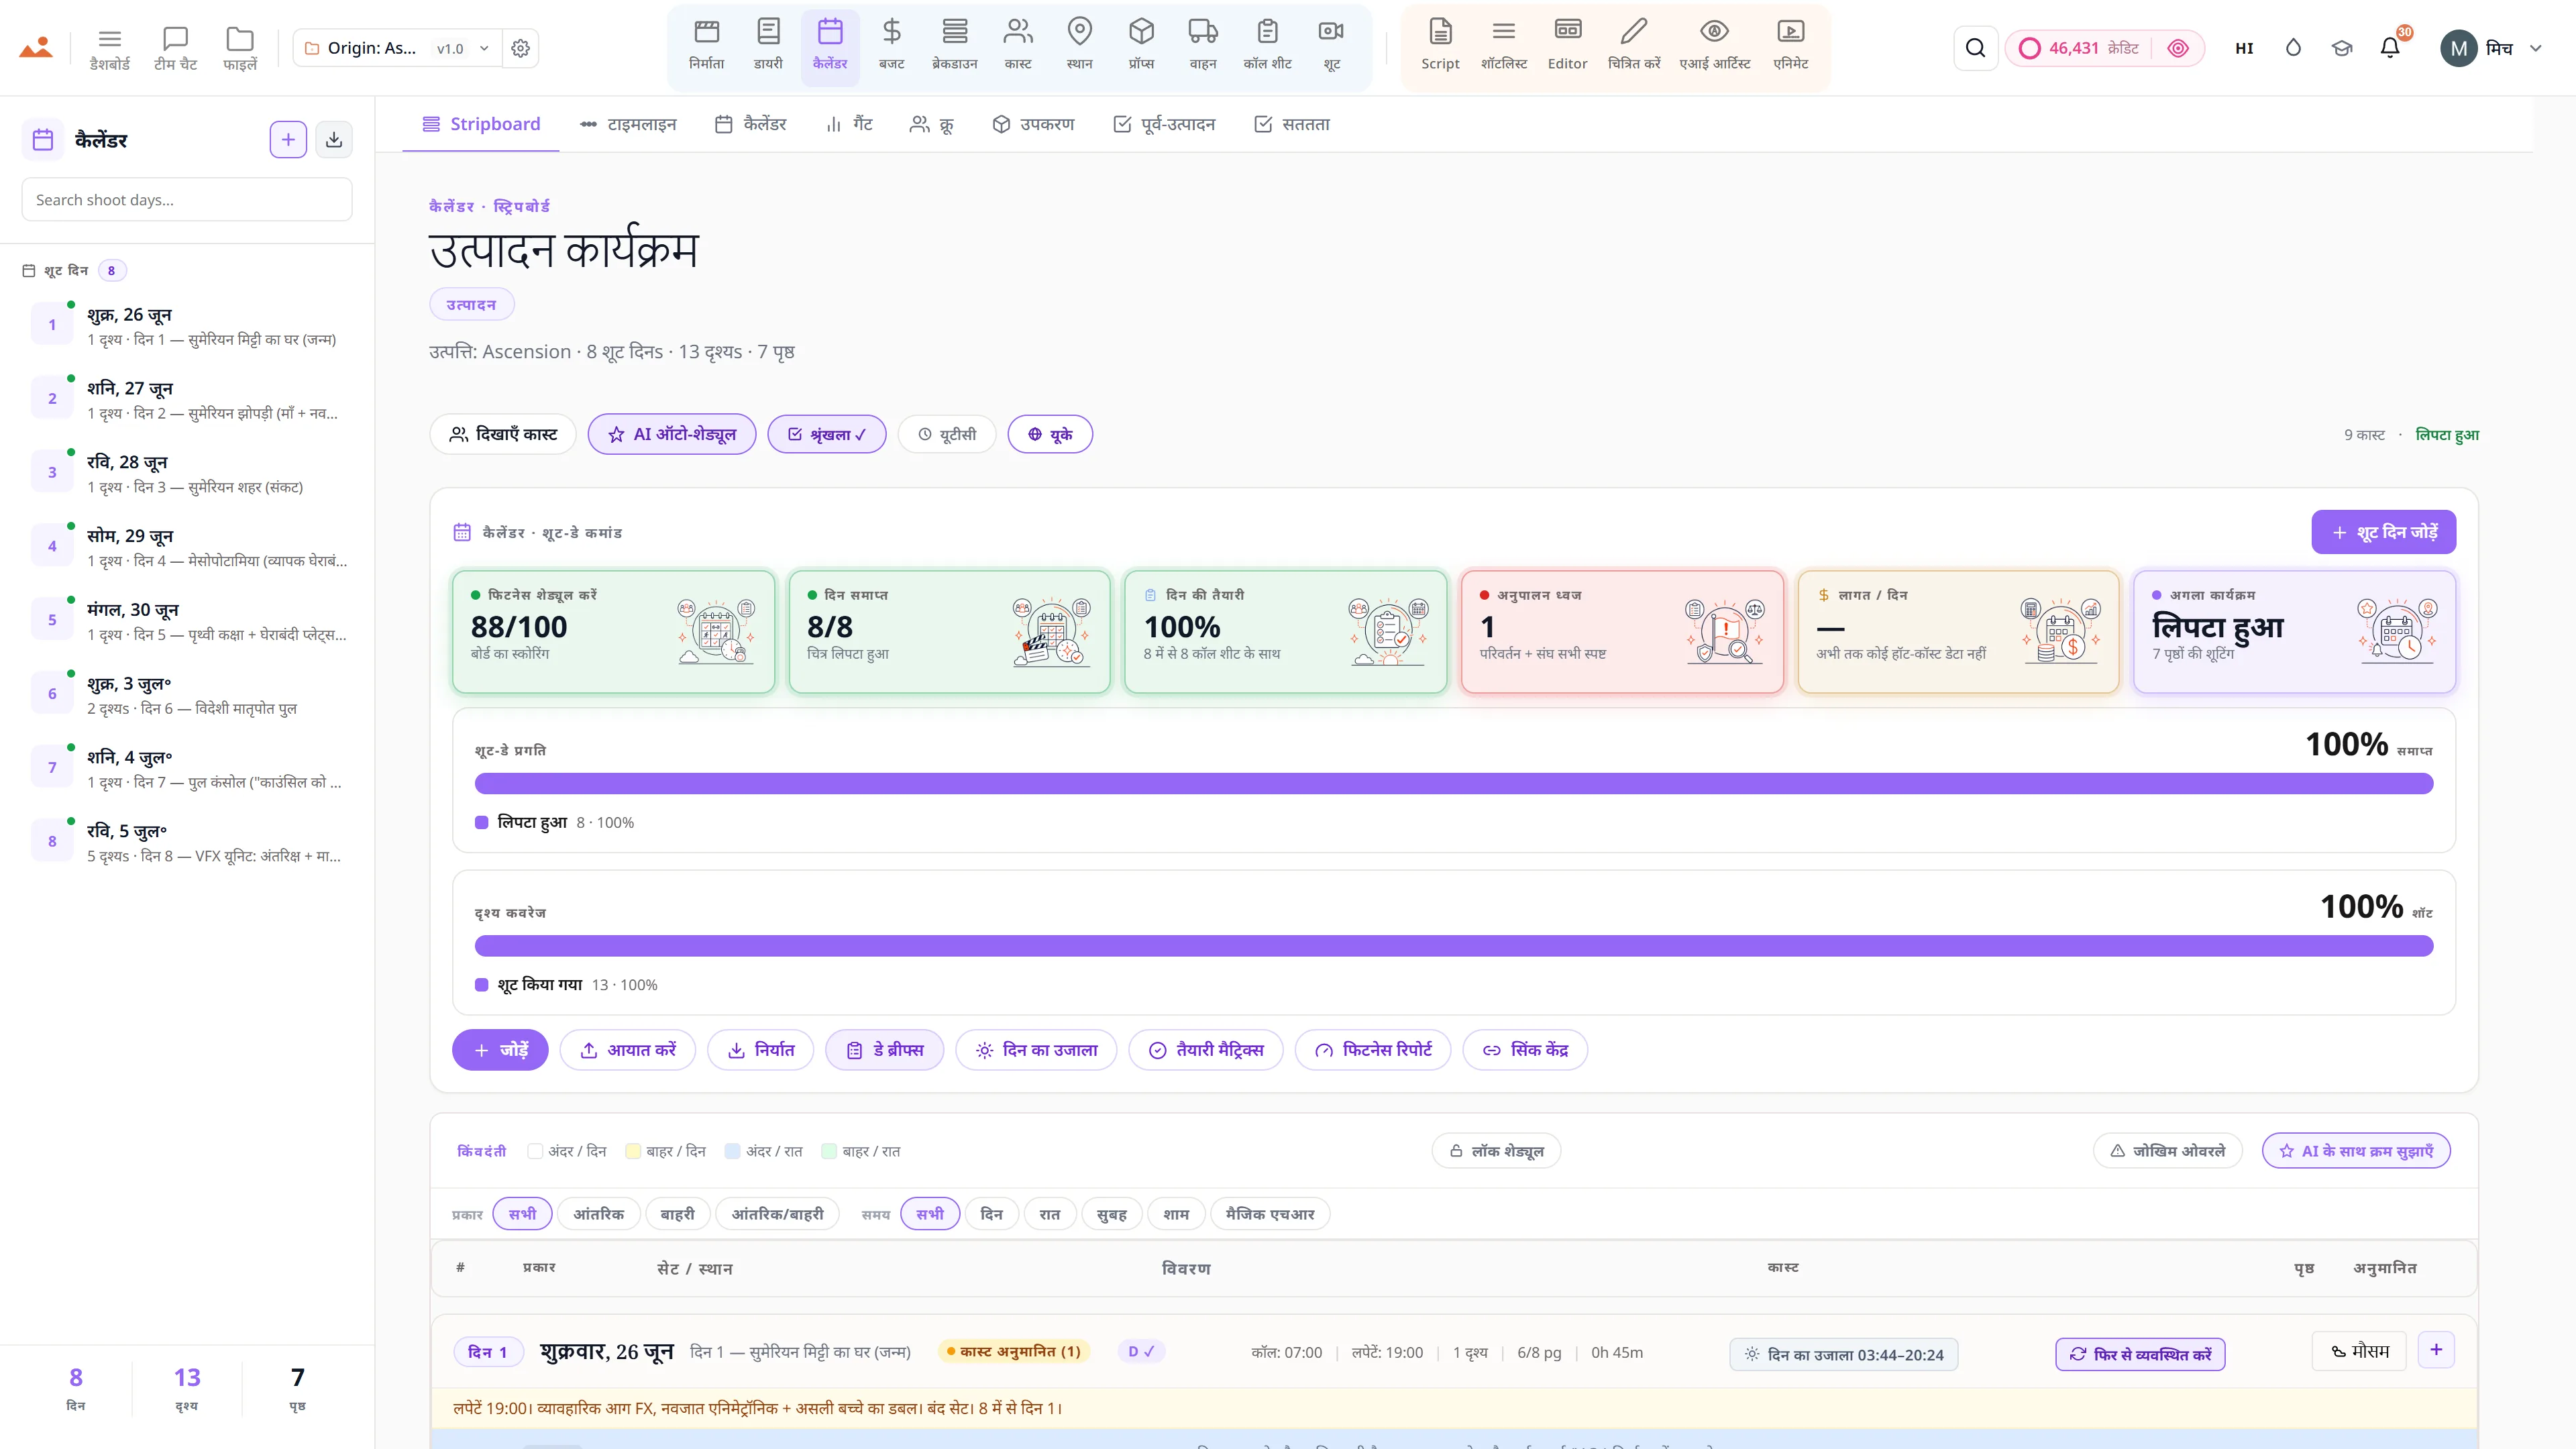Toggle the यूटीसी time zone chip
The image size is (2576, 1449).
pyautogui.click(x=947, y=434)
